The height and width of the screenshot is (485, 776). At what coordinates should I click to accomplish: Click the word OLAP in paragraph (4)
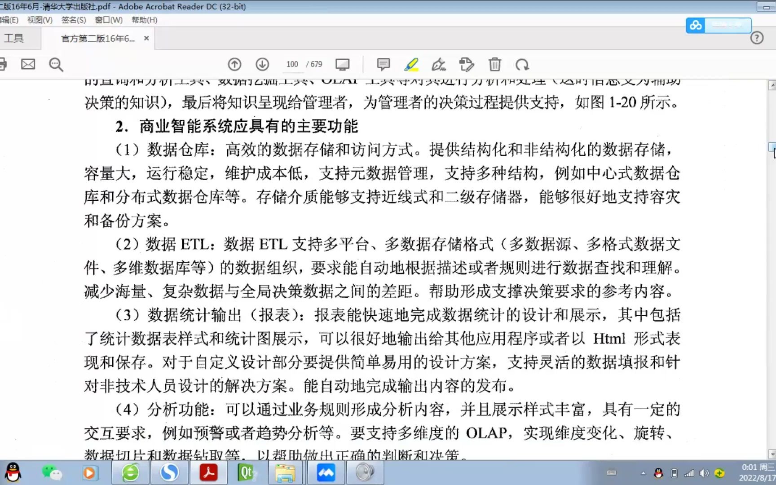(486, 433)
